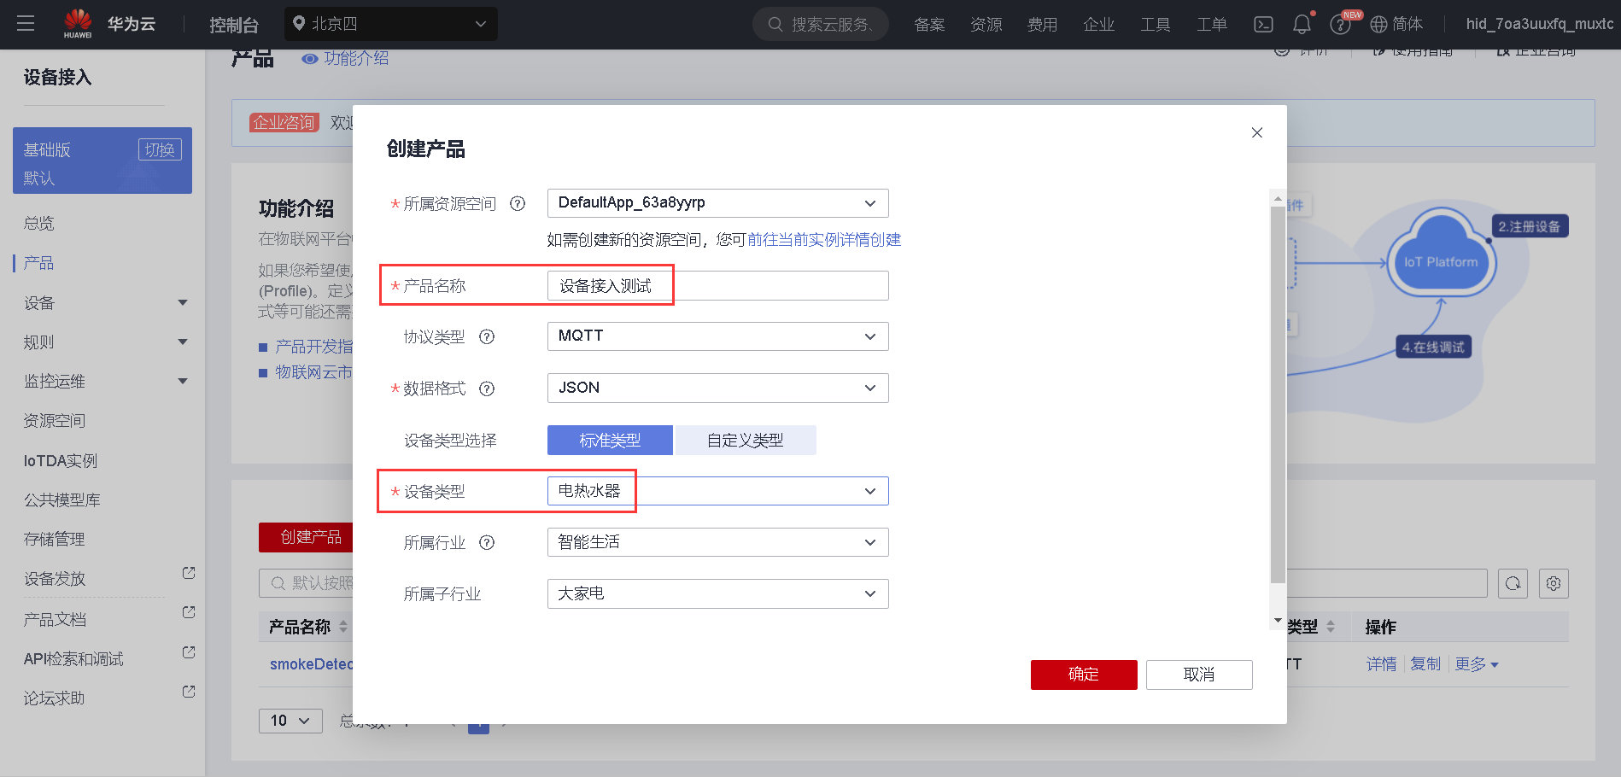Open 工具 in top navigation
Screen dimensions: 1621x777
[1155, 25]
